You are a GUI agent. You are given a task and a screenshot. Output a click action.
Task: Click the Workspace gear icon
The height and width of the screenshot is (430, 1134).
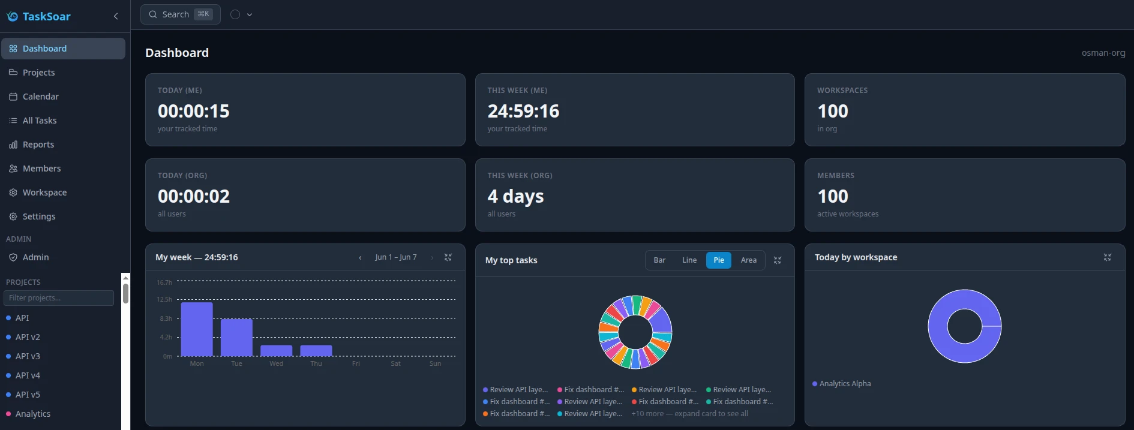tap(13, 193)
